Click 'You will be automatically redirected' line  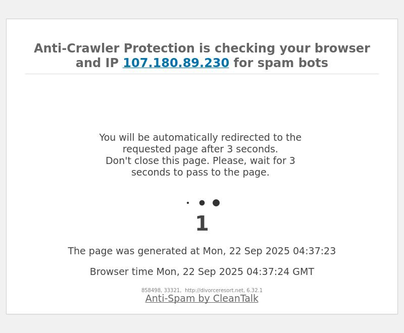pyautogui.click(x=200, y=138)
